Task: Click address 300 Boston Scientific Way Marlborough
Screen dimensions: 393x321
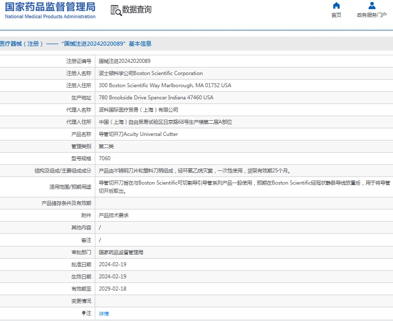Action: point(165,85)
